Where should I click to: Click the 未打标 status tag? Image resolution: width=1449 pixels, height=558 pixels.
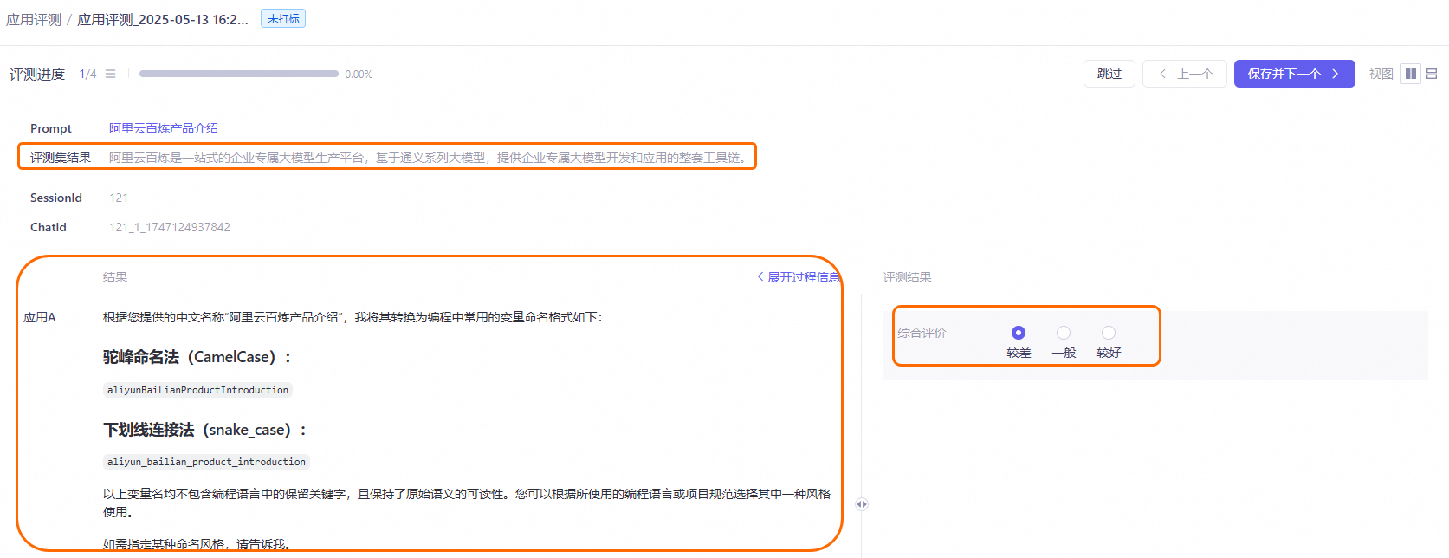pyautogui.click(x=283, y=18)
